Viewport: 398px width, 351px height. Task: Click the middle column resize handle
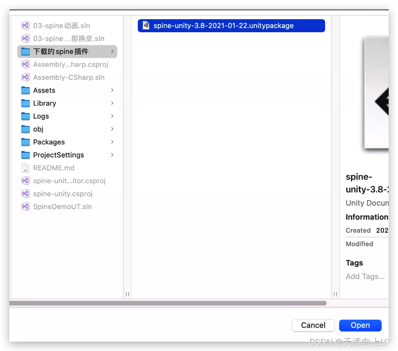pyautogui.click(x=335, y=294)
